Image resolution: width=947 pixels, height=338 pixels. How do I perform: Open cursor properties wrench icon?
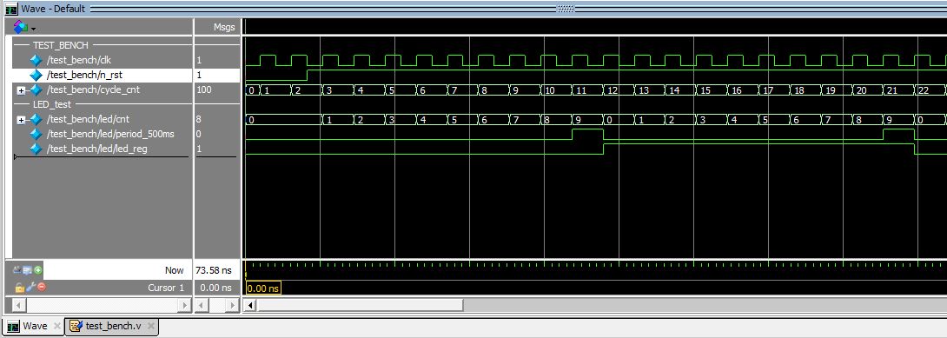coord(30,288)
